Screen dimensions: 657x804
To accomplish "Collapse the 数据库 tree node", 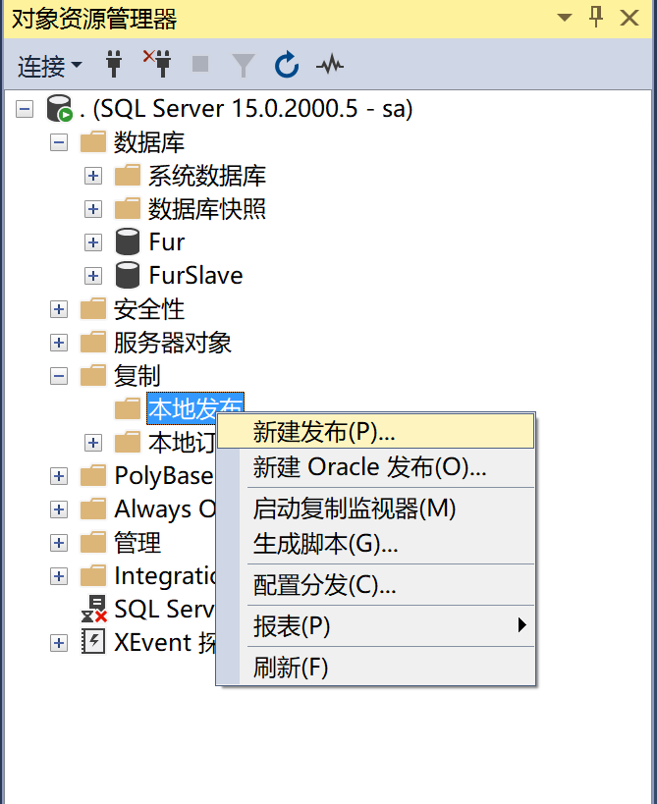I will [59, 142].
